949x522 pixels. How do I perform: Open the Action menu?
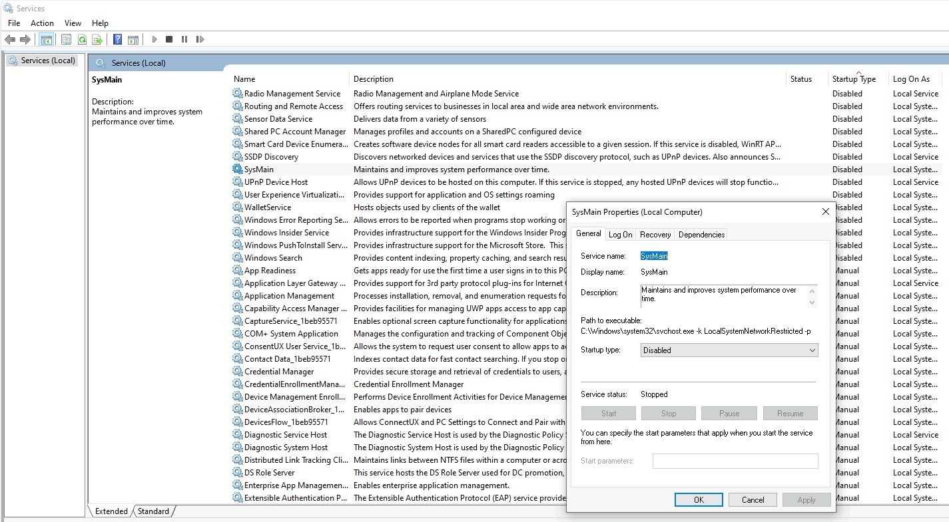tap(42, 23)
